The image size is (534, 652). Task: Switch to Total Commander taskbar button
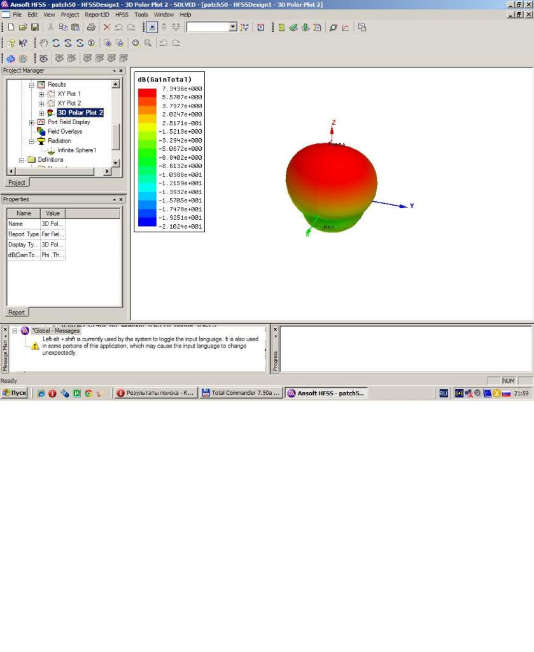pyautogui.click(x=241, y=393)
